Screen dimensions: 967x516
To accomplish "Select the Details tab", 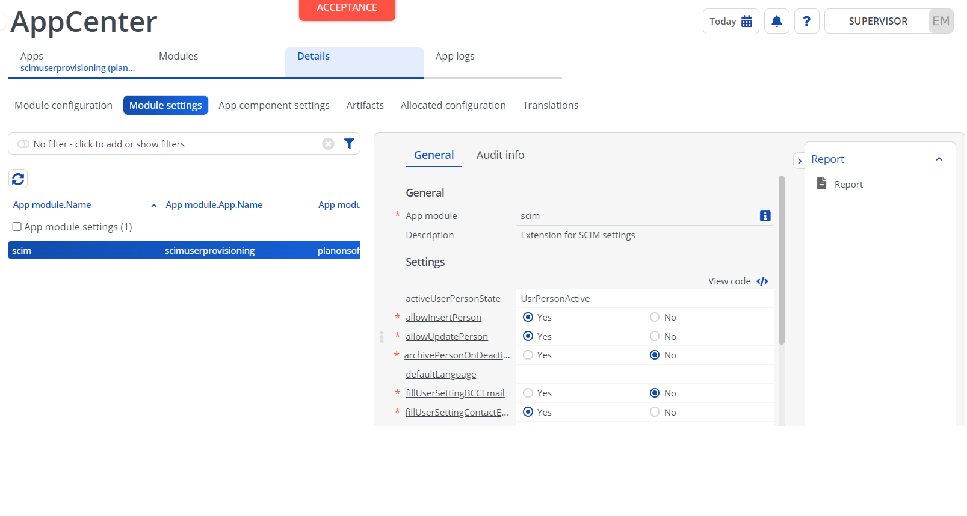I will (354, 62).
